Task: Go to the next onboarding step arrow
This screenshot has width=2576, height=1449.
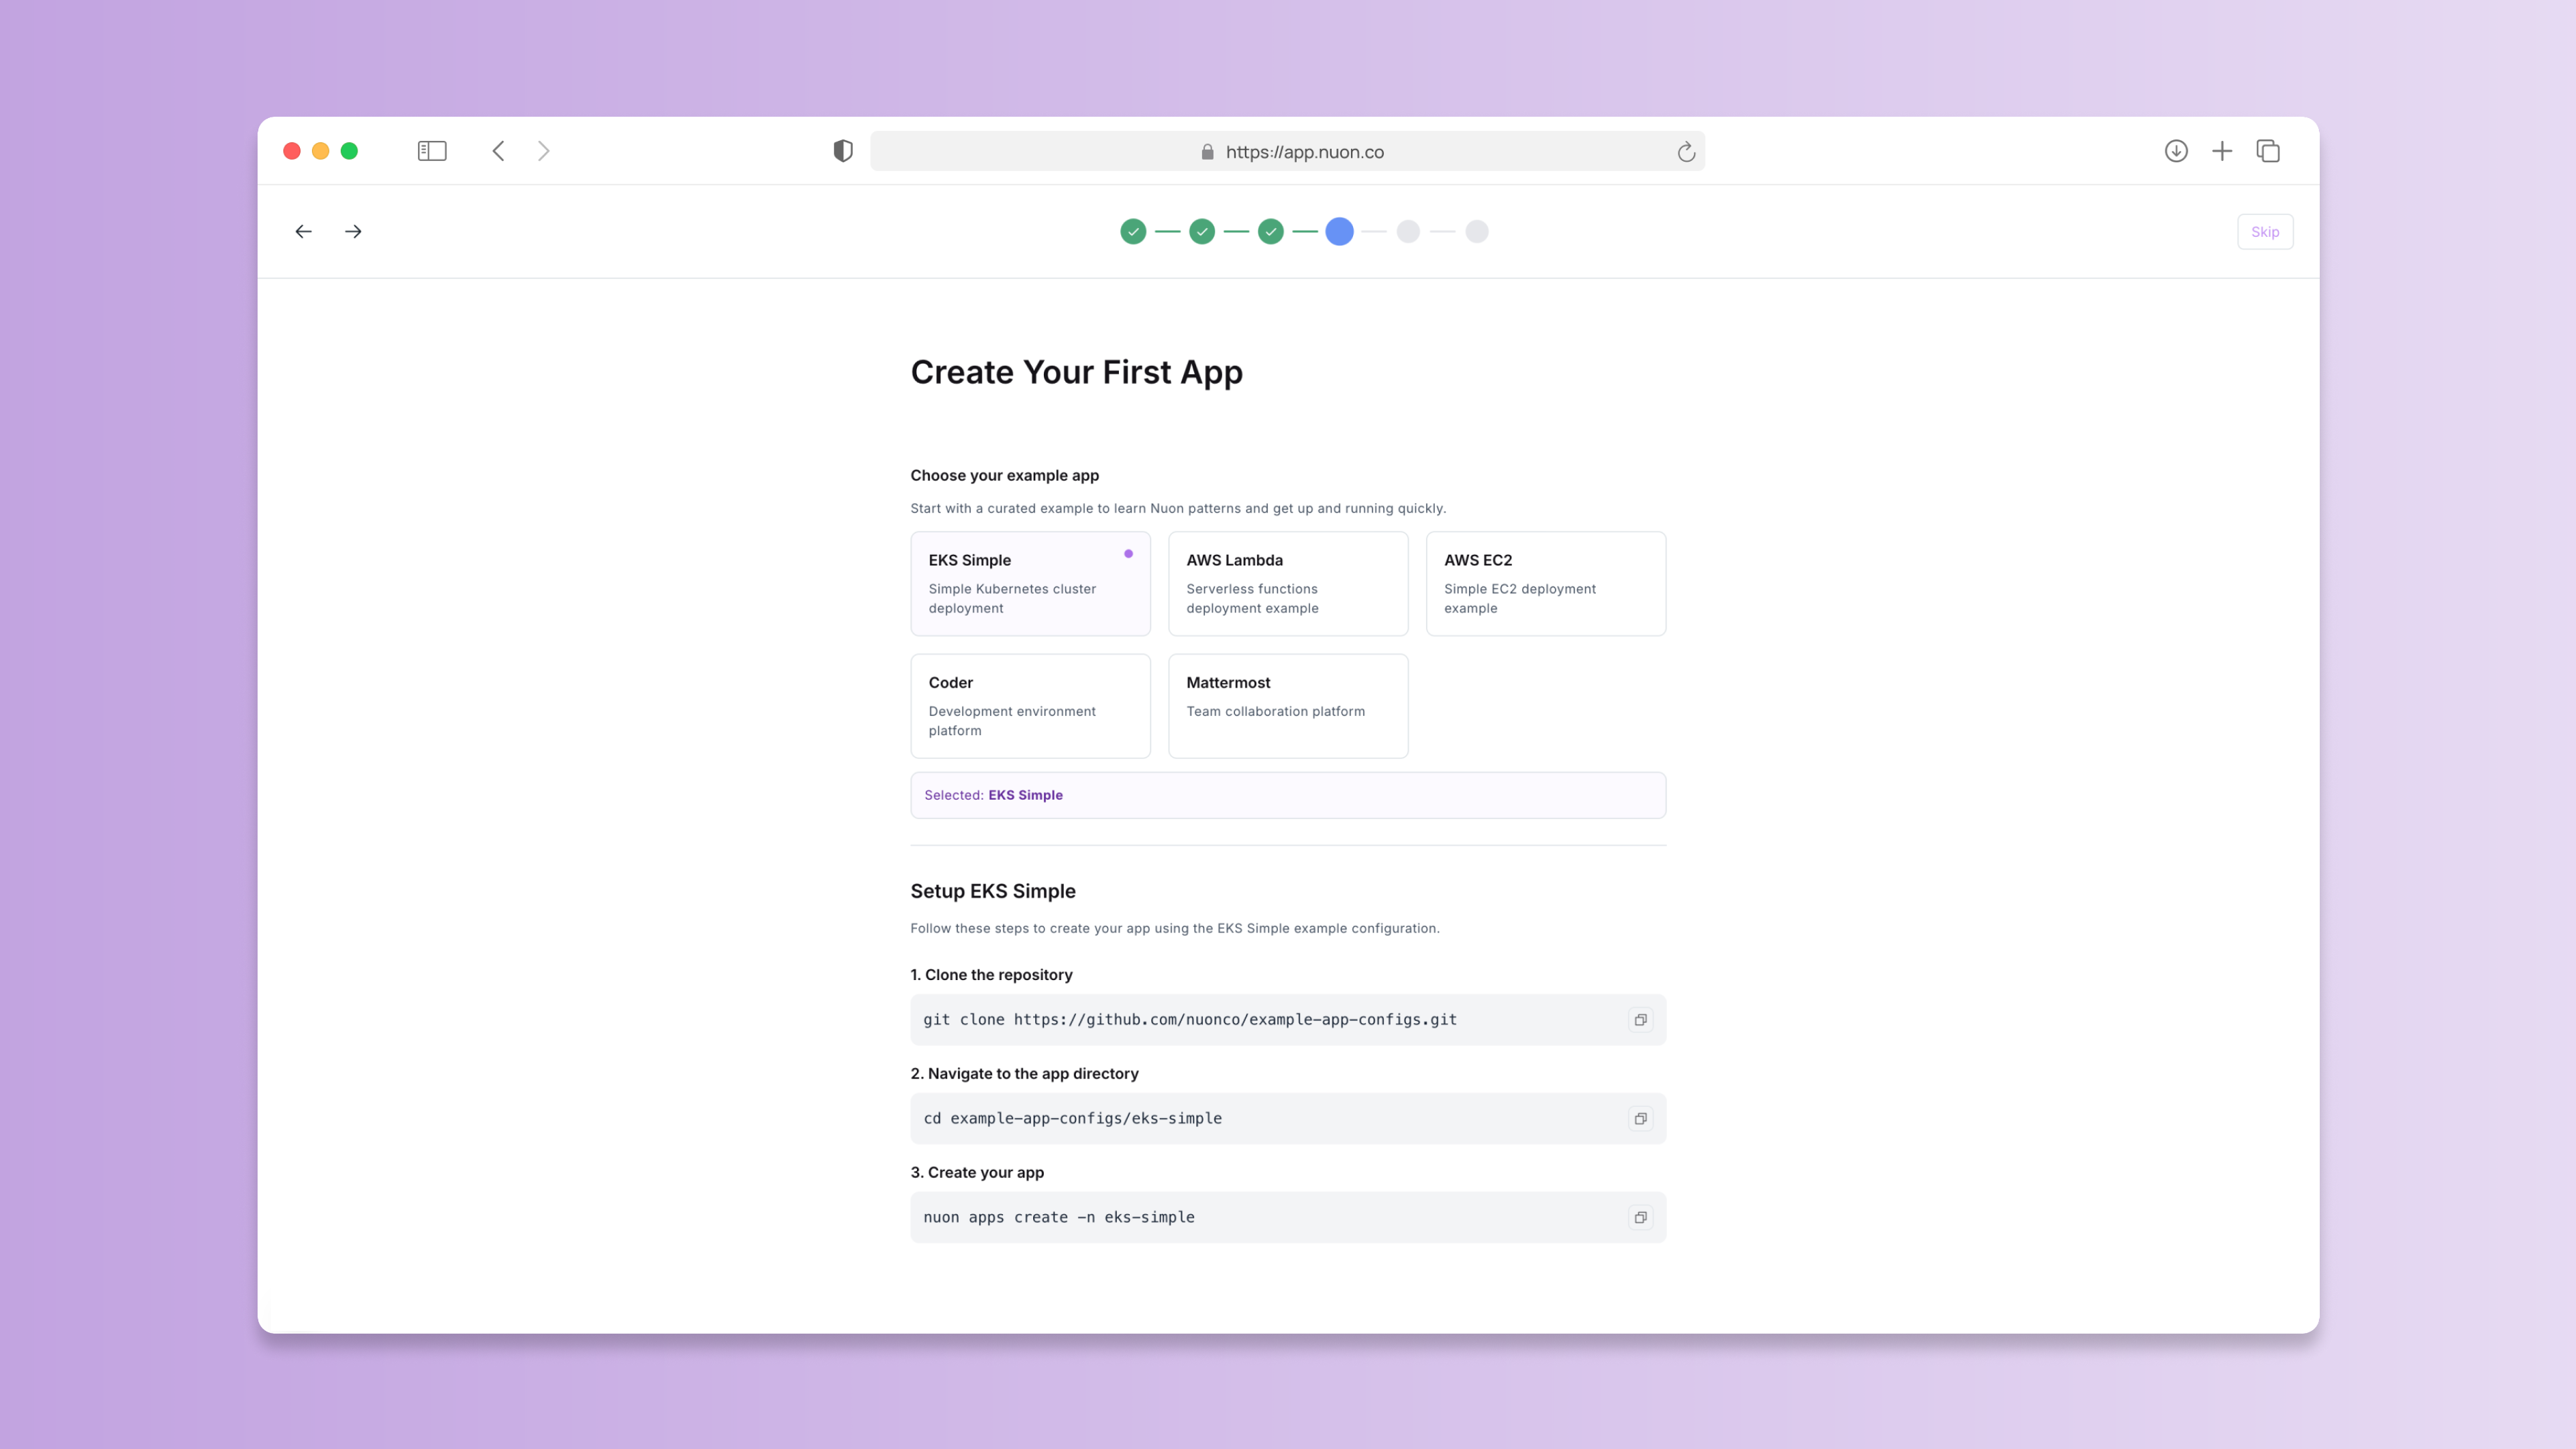Action: 353,232
